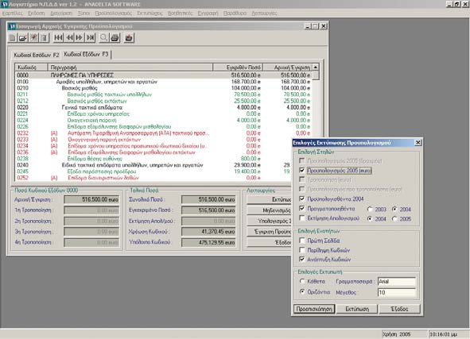The width and height of the screenshot is (470, 339).
Task: Click the magnifier search toolbar icon
Action: click(x=103, y=37)
